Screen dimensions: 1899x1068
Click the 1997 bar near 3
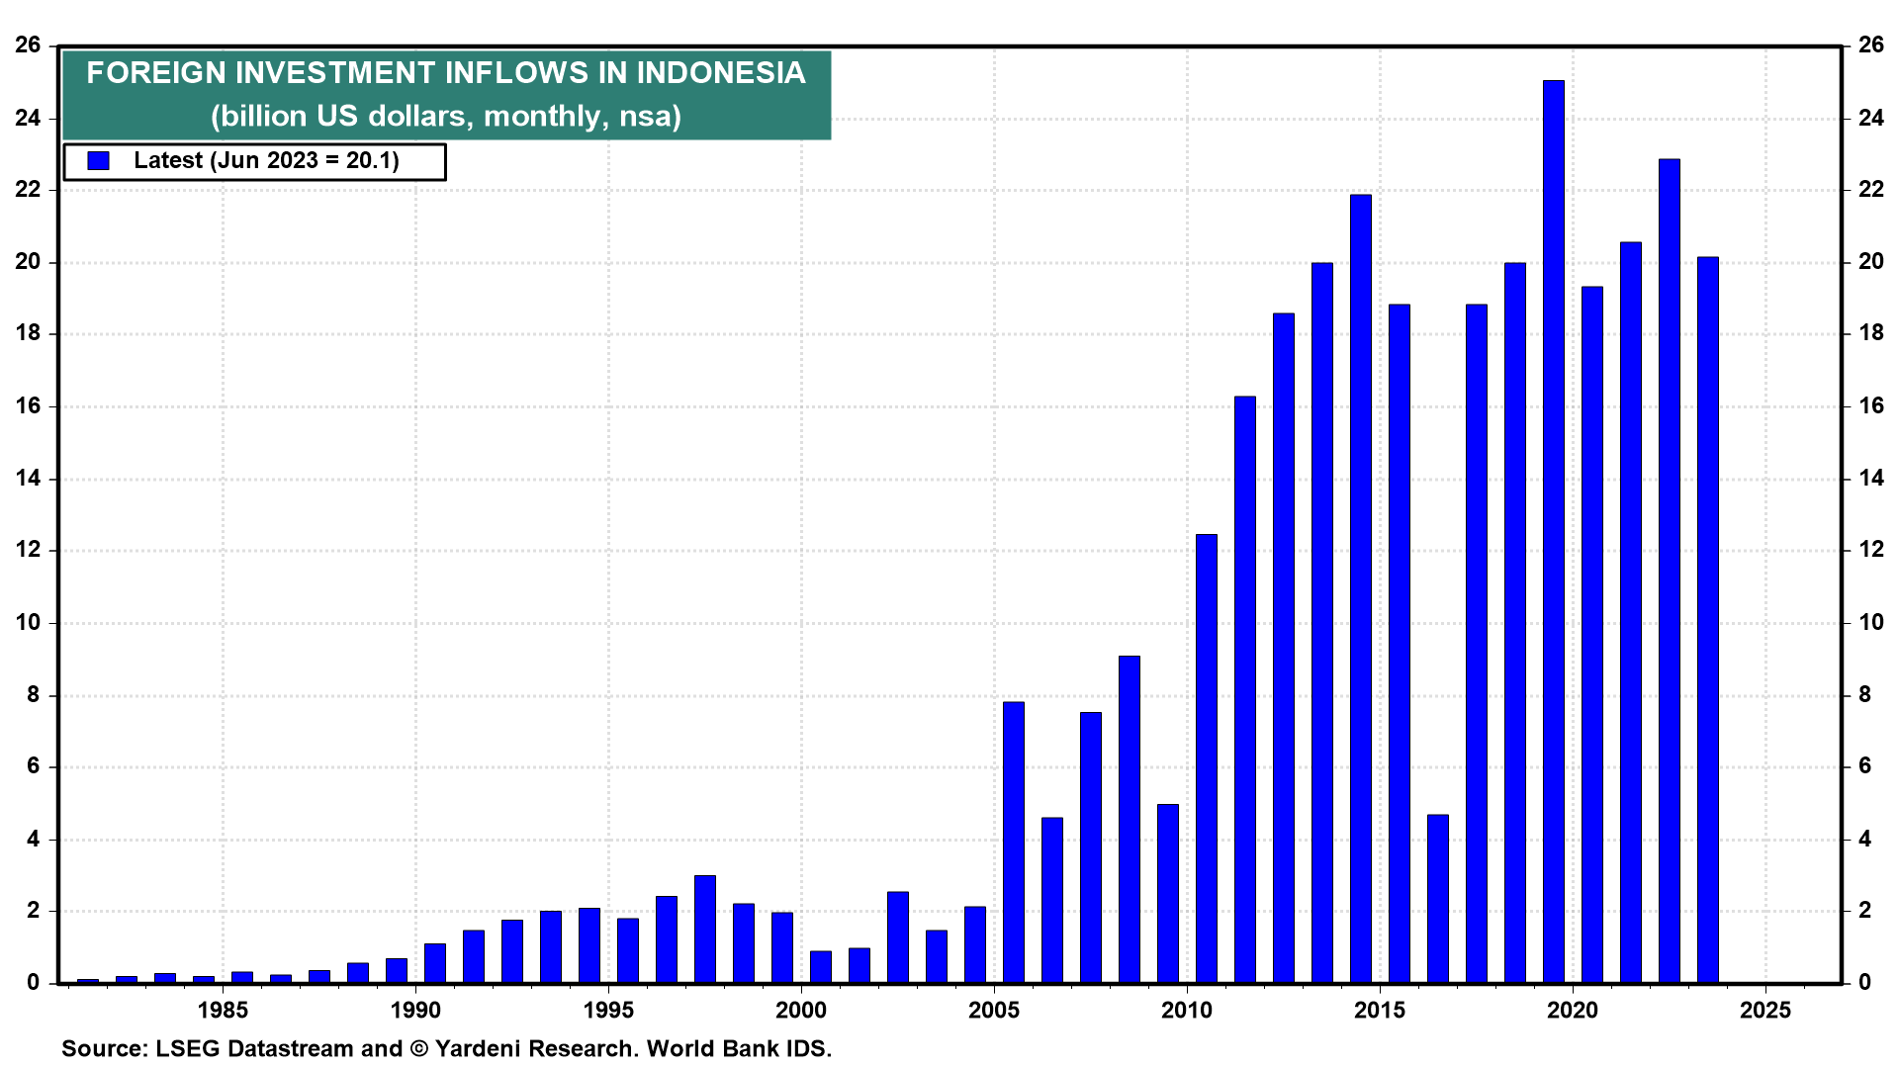point(704,930)
